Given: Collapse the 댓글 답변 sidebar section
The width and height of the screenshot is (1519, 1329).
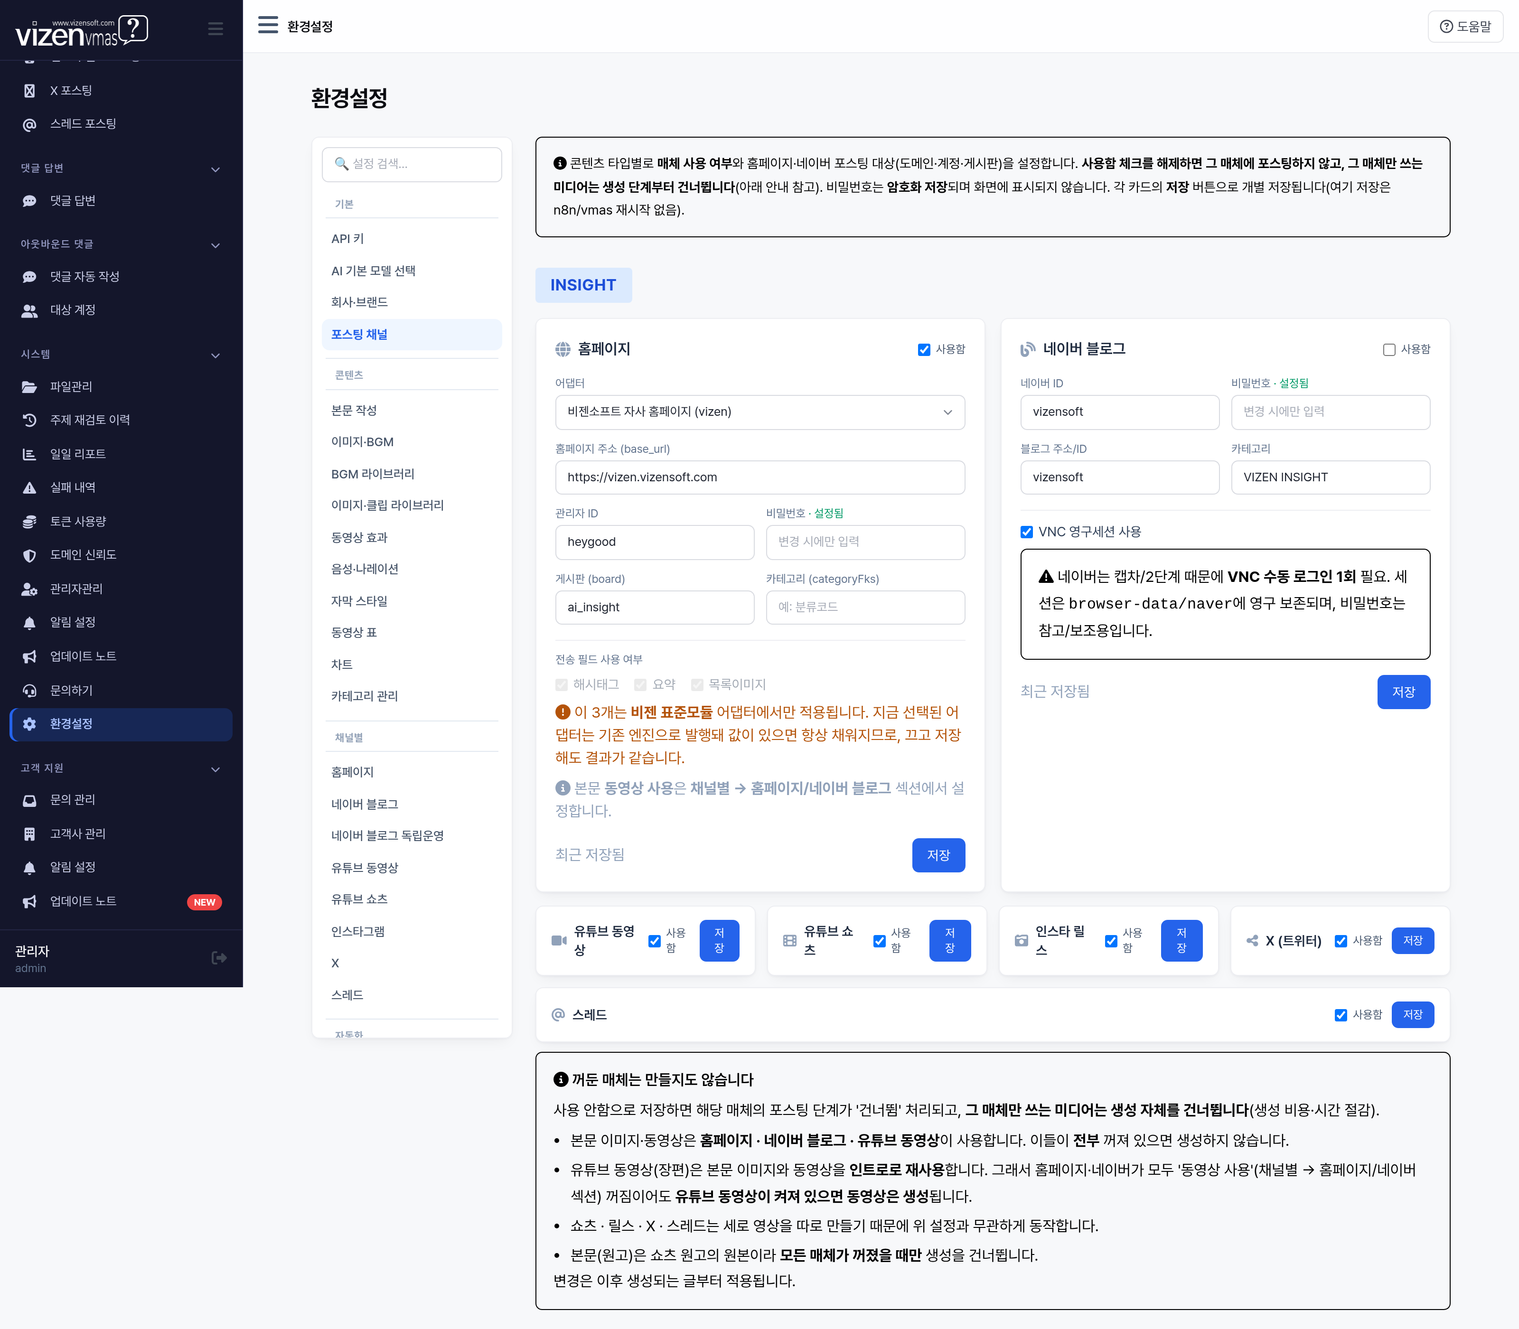Looking at the screenshot, I should pos(215,169).
